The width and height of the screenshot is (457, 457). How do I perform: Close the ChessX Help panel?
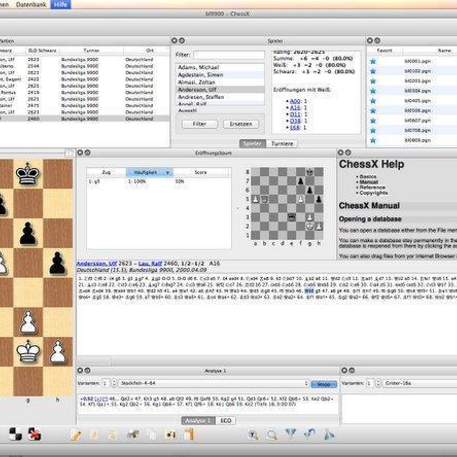(340, 153)
